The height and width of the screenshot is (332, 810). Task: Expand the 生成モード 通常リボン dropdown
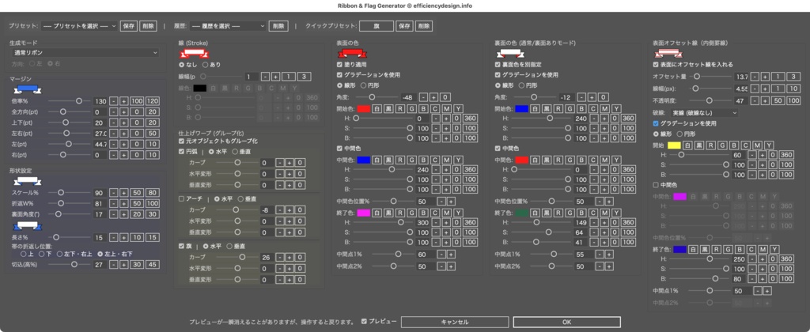coord(85,53)
